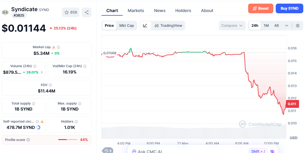Click the Syndicate coin logo icon
Image resolution: width=306 pixels, height=153 pixels.
tap(5, 12)
